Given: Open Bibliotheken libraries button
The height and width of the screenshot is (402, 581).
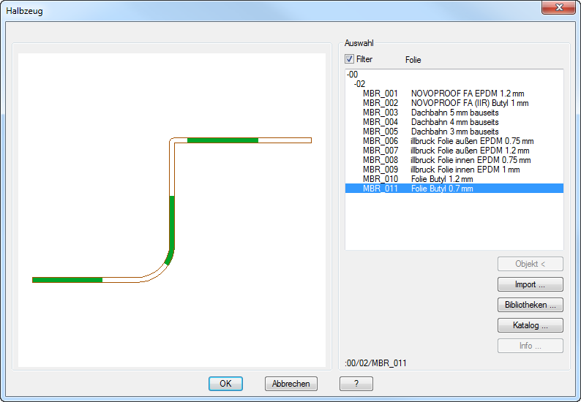Looking at the screenshot, I should coord(530,305).
